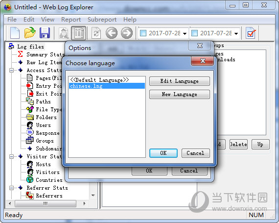Click the Edit Language button
Screen dimensions: 279x223
(180, 81)
